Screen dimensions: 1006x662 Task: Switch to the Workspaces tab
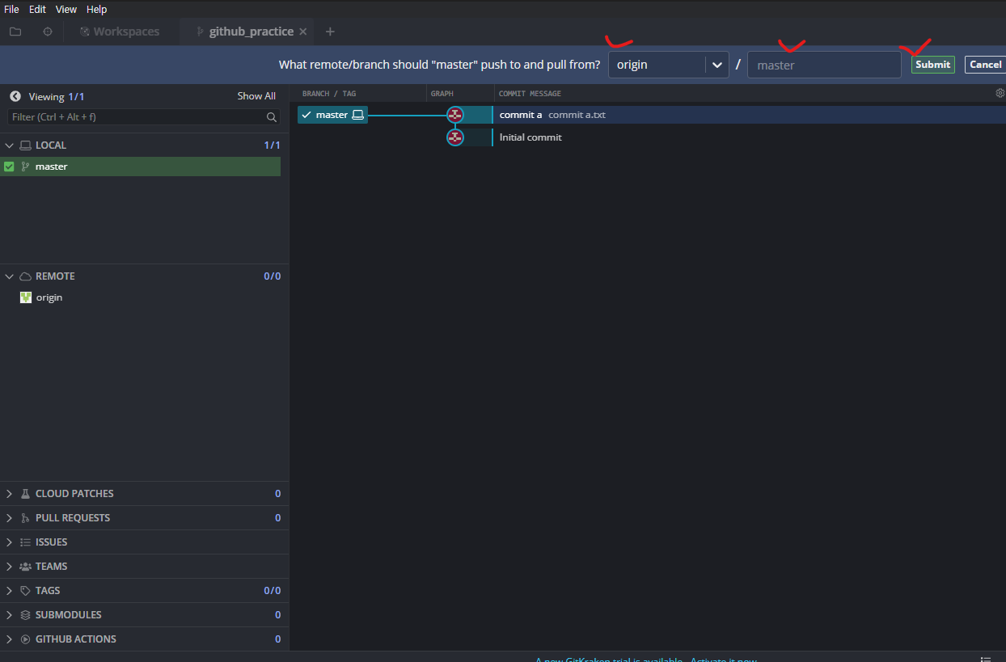[119, 32]
